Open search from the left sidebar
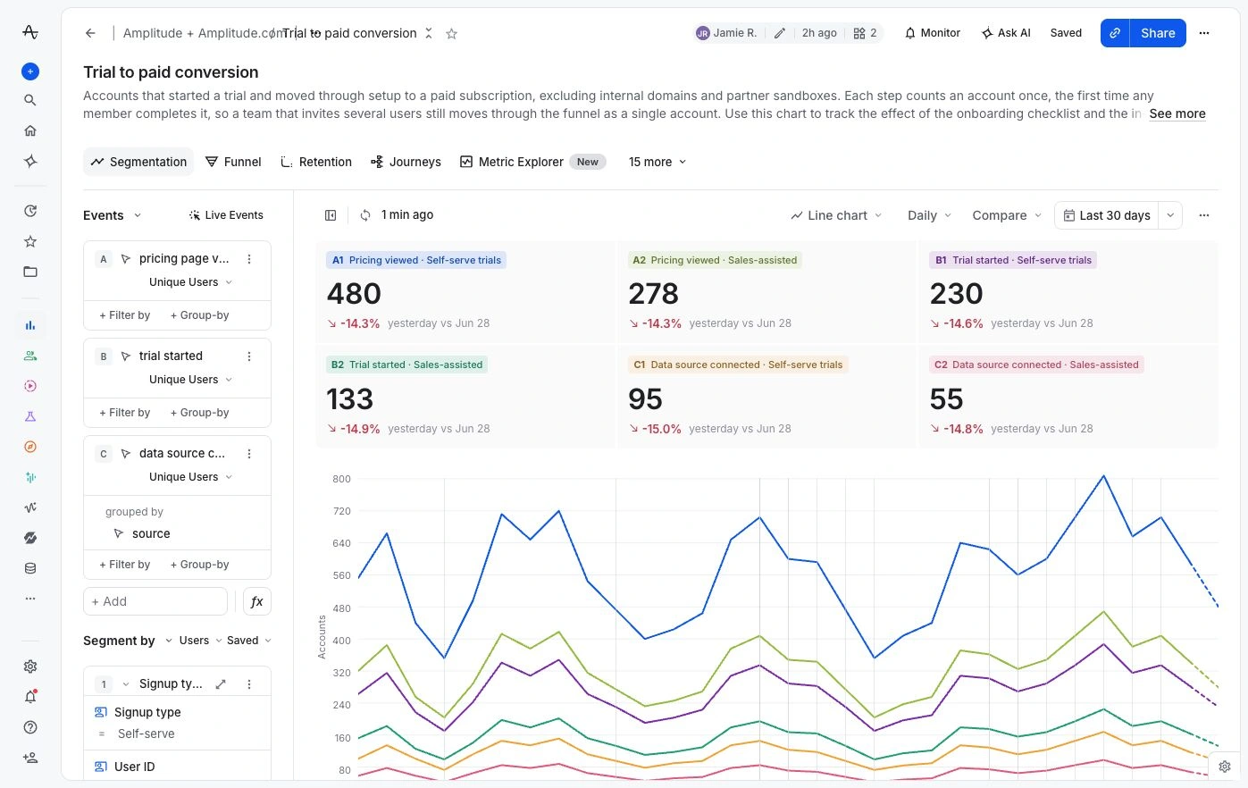Screen dimensions: 1248x788 (30, 100)
